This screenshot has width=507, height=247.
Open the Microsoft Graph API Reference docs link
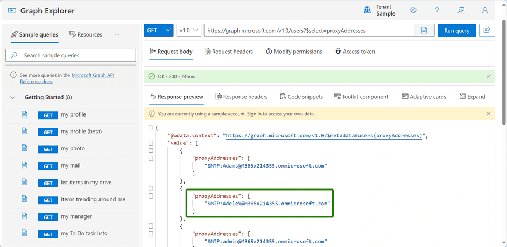click(67, 78)
